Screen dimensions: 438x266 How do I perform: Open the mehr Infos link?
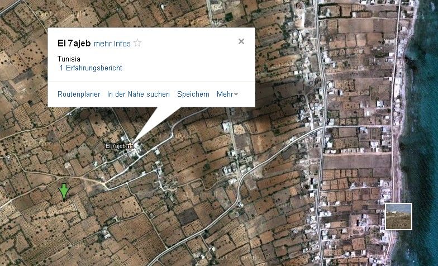[112, 44]
